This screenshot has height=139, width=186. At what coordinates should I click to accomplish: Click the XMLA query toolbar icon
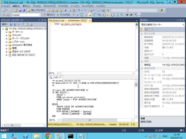(60, 10)
